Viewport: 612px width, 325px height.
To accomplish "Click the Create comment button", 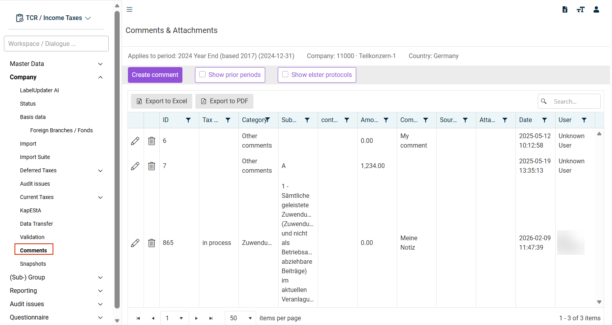I will pyautogui.click(x=155, y=75).
